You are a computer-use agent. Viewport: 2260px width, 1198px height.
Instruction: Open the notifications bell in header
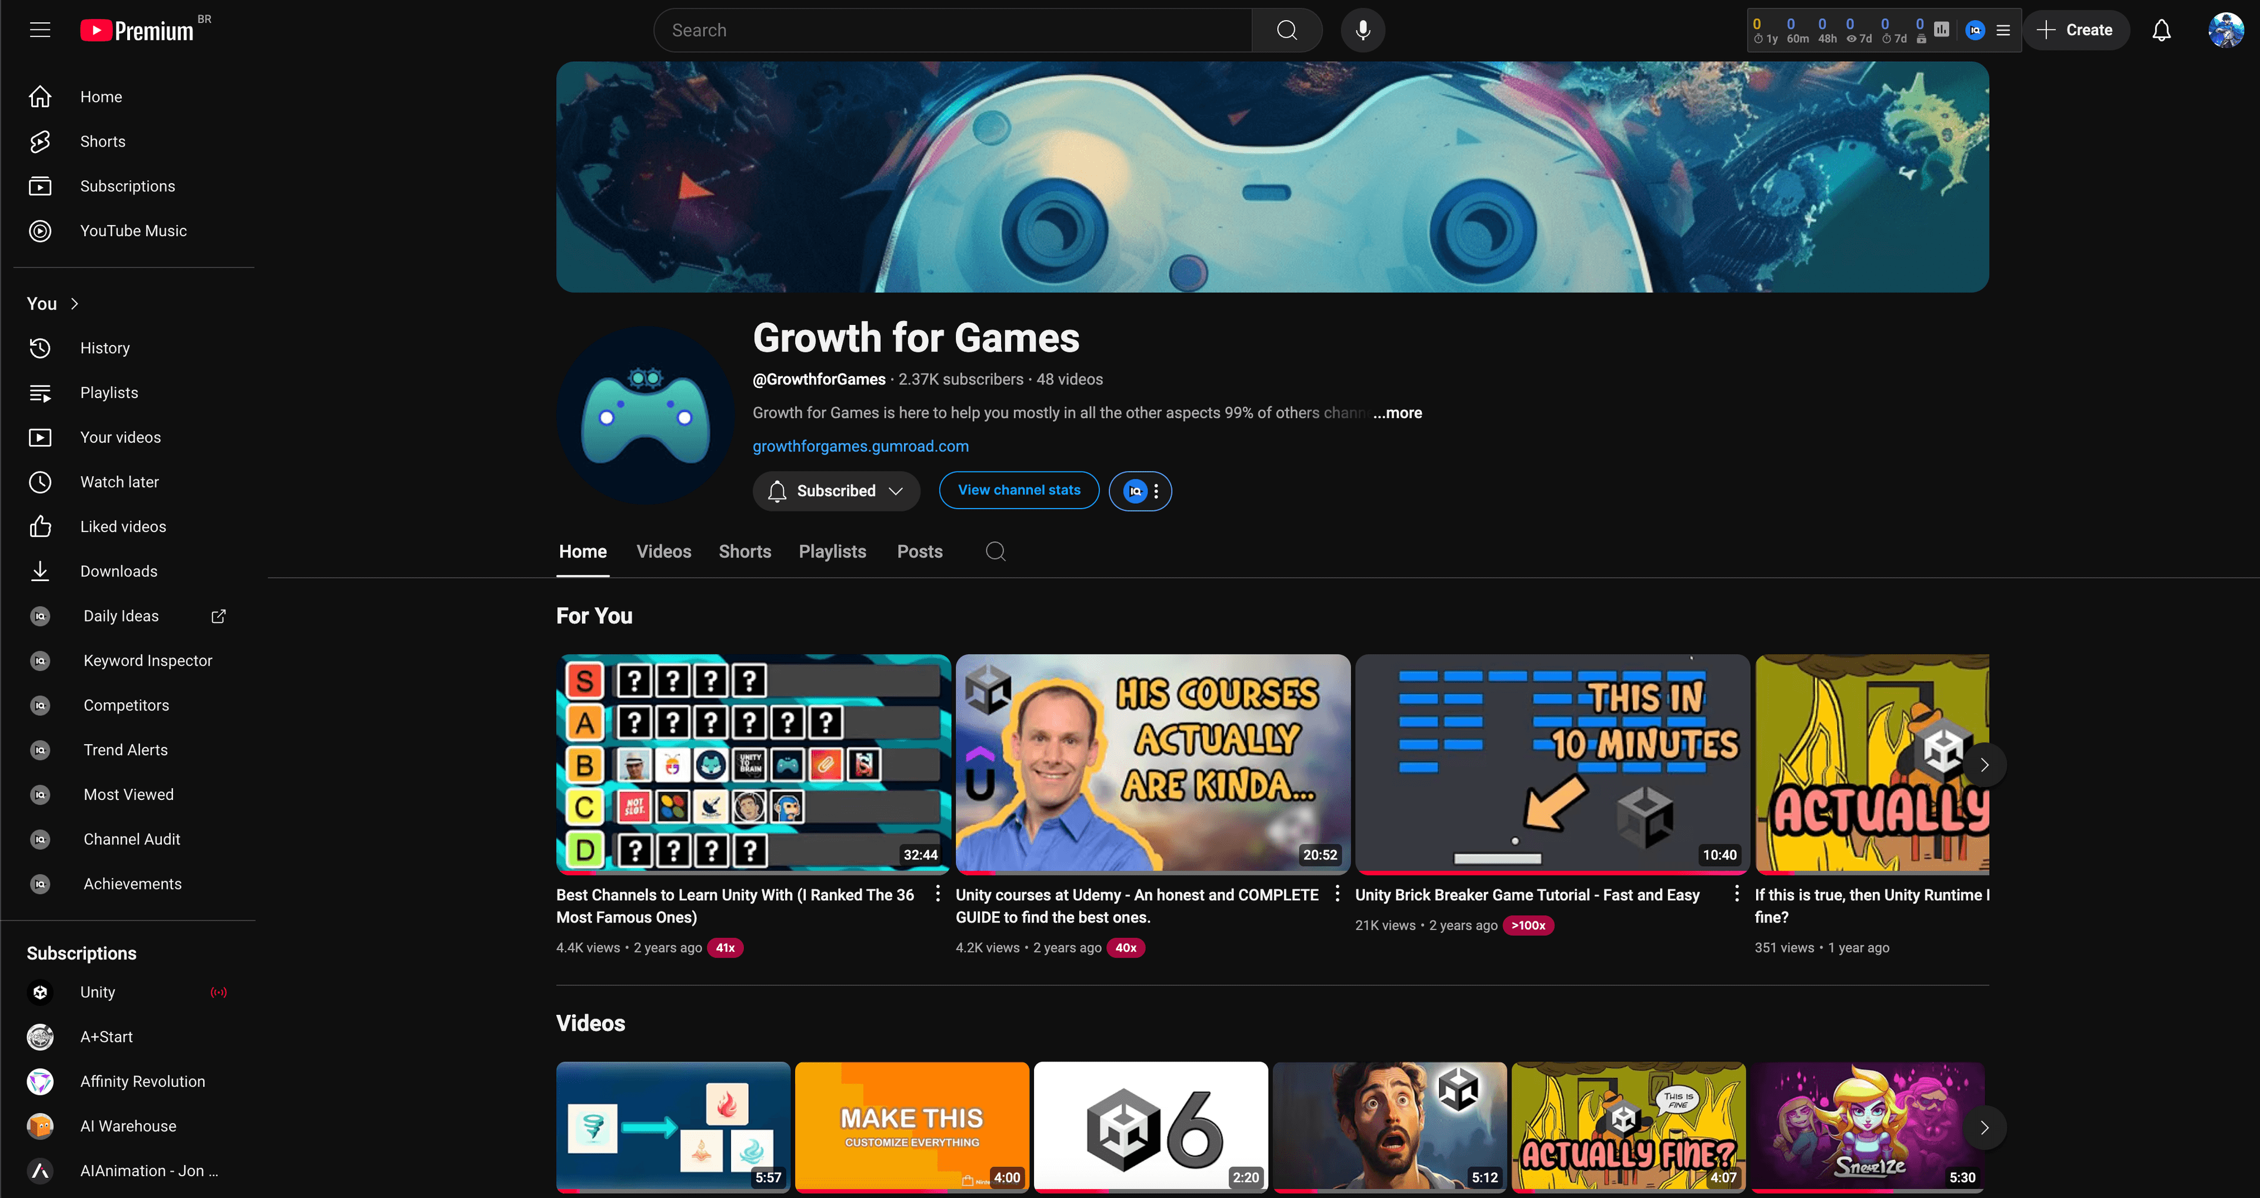coord(2162,30)
